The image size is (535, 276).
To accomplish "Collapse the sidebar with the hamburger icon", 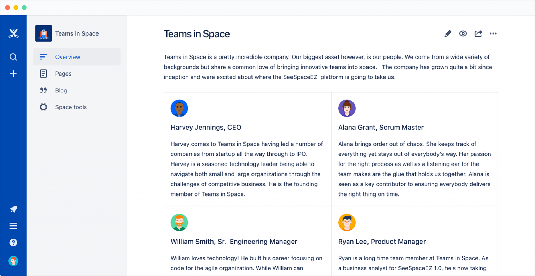I will (13, 226).
